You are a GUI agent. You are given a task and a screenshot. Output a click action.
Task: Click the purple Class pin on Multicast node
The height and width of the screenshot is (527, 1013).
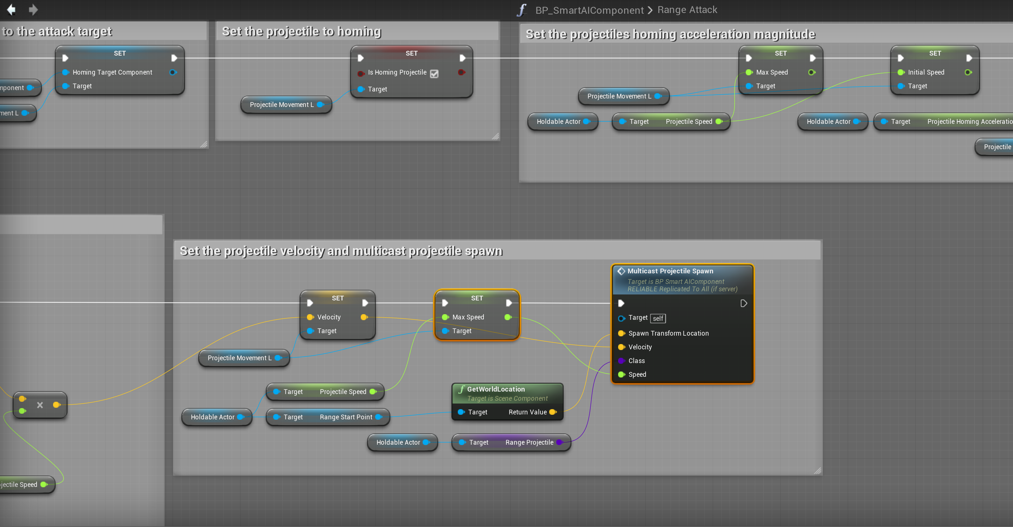[621, 361]
